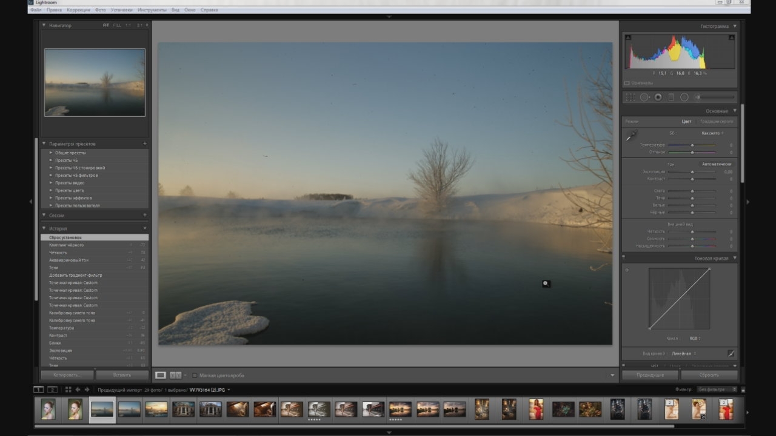Collapse the Гистограмма panel

tap(735, 26)
